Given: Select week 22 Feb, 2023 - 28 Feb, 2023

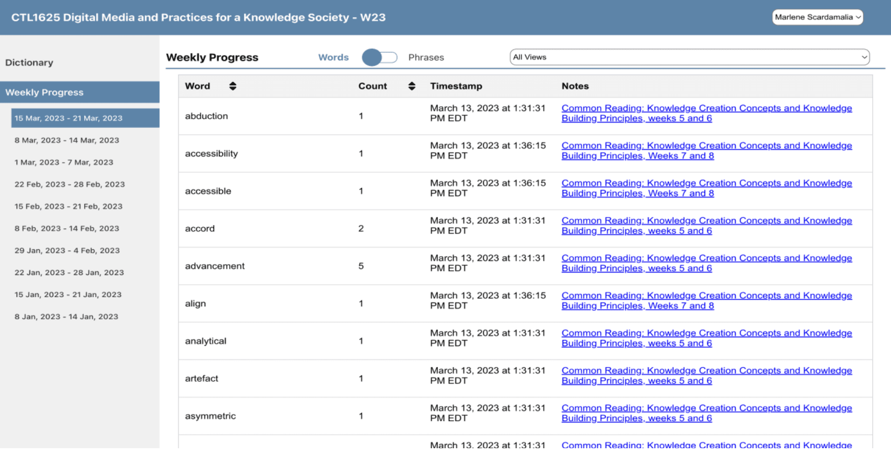Looking at the screenshot, I should point(70,184).
